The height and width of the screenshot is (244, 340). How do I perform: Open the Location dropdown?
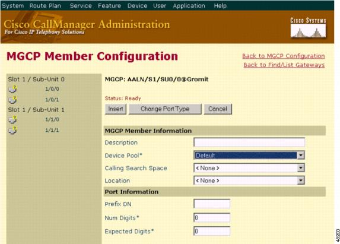[249, 180]
